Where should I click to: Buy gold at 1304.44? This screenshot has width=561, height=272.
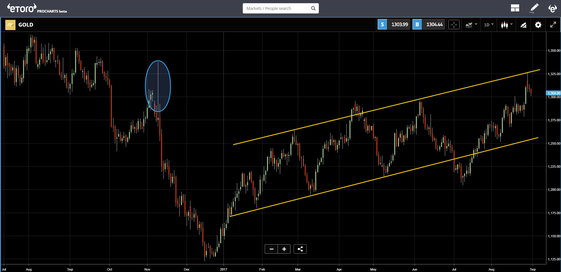pos(429,25)
